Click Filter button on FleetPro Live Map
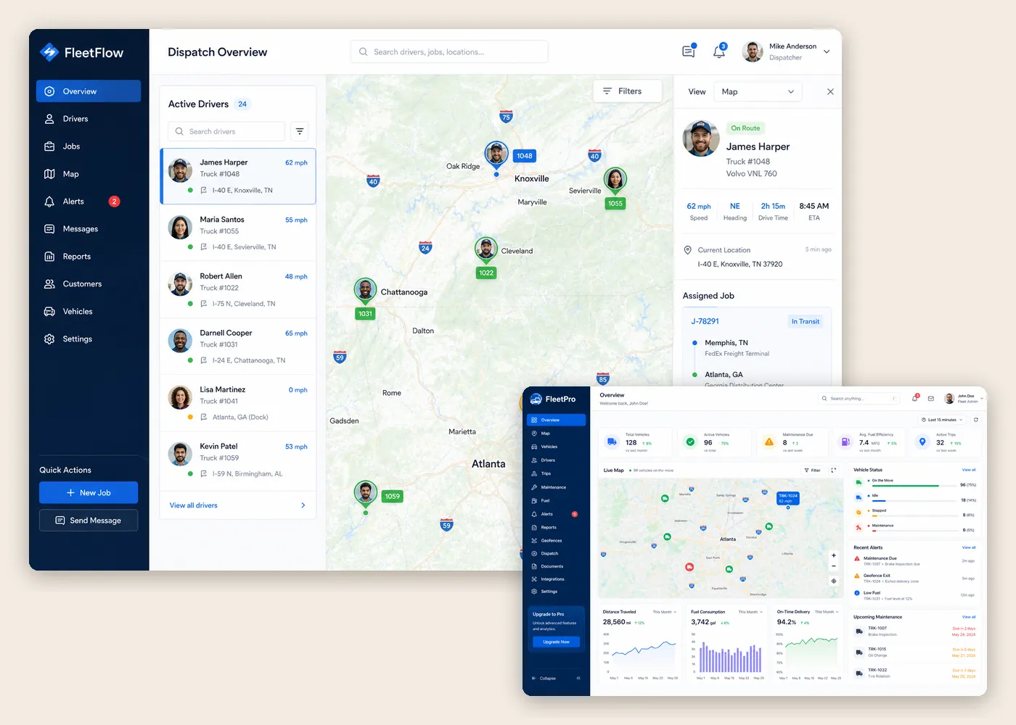This screenshot has height=725, width=1016. 812,470
